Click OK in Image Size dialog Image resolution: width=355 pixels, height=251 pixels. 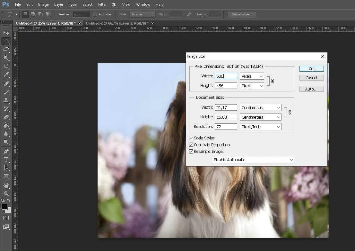pos(312,69)
